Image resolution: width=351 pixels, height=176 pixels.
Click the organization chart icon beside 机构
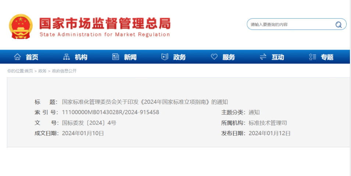click(x=67, y=57)
